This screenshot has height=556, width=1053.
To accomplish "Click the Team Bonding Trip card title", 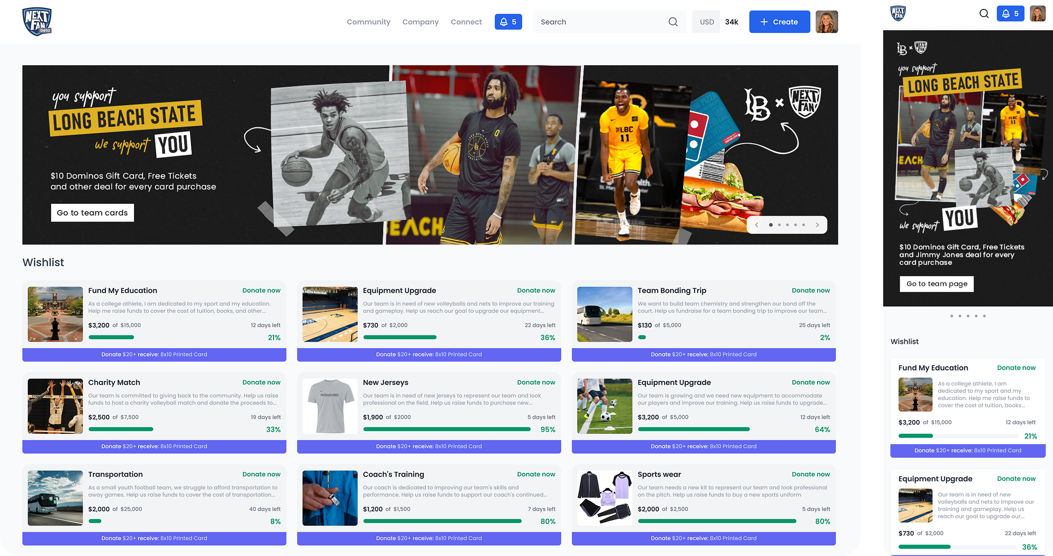I will pos(672,291).
